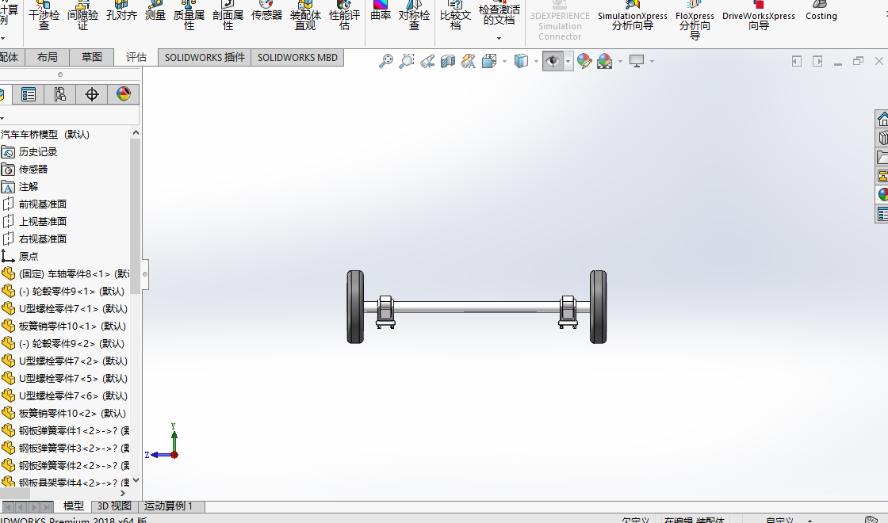Select the 传感器 folder in the feature tree
888x523 pixels.
coord(33,169)
